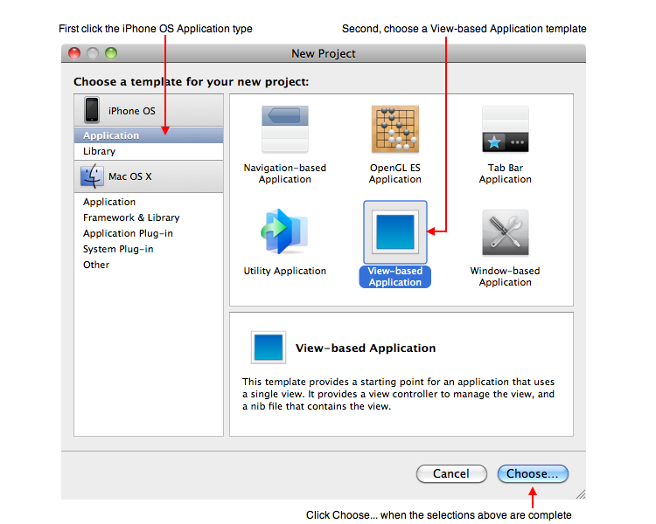Choose the OpenGL ES Application template icon
Image resolution: width=656 pixels, height=524 pixels.
click(x=395, y=129)
